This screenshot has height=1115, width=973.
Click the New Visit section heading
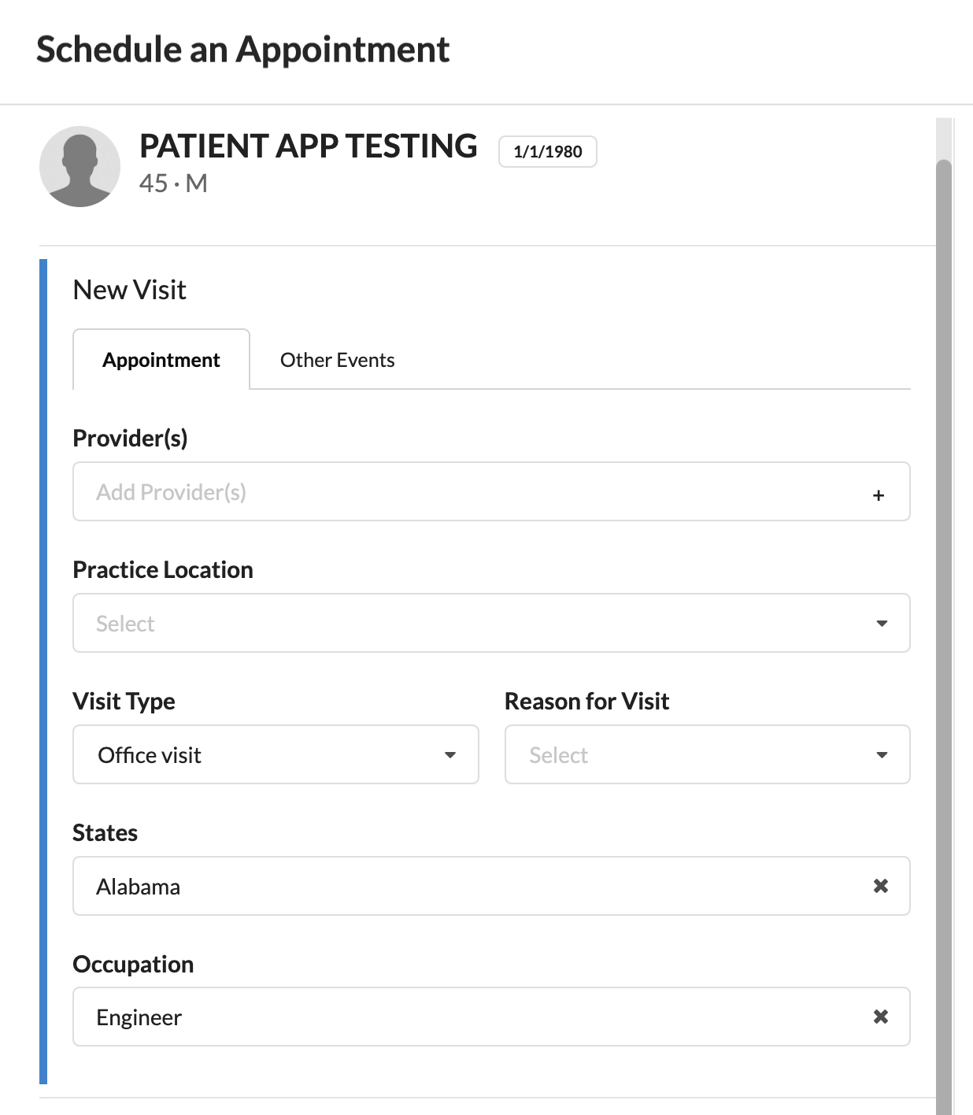[x=130, y=290]
